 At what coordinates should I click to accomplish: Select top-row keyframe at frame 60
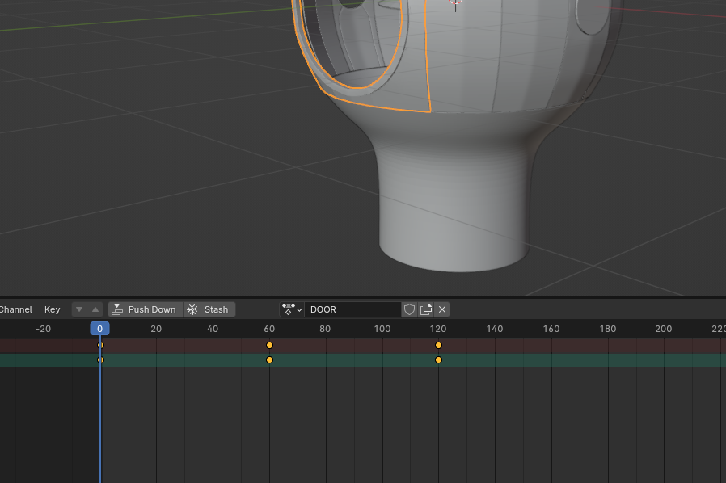(269, 346)
